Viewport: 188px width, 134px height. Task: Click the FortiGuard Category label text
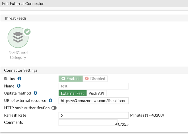pos(18,55)
